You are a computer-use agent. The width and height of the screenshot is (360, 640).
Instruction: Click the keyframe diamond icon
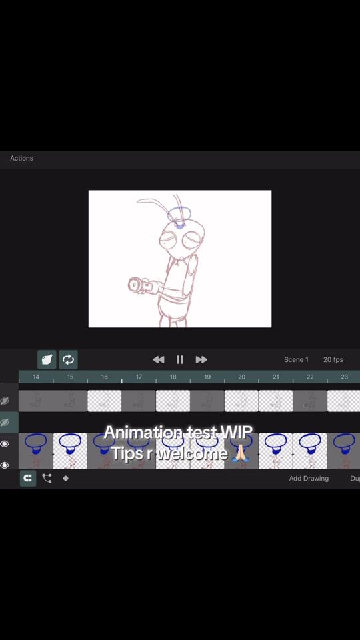click(65, 479)
